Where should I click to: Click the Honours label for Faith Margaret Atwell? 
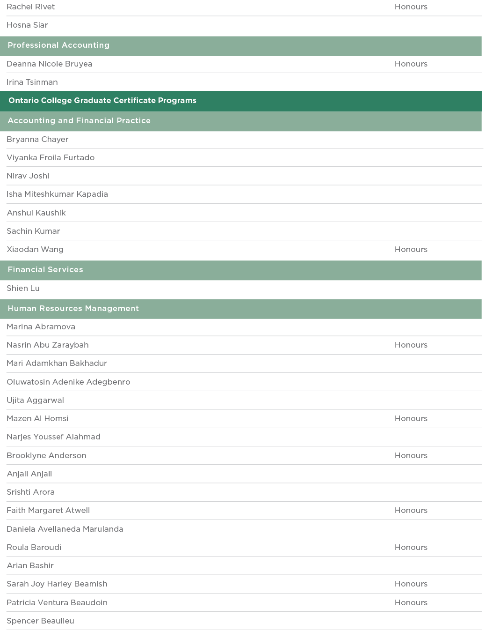tap(411, 511)
